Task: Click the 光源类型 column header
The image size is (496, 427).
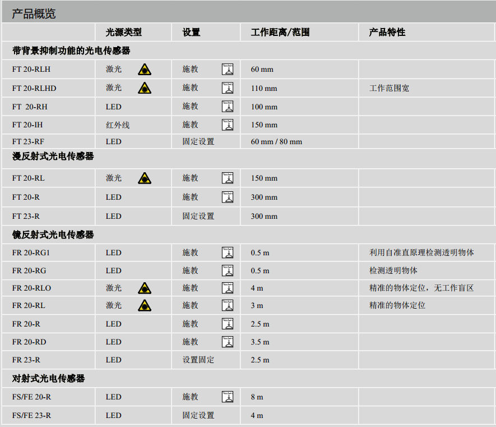Action: click(x=123, y=33)
